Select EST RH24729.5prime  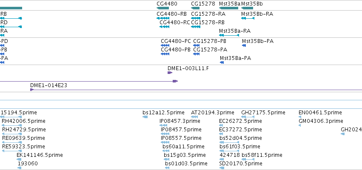[24, 130]
